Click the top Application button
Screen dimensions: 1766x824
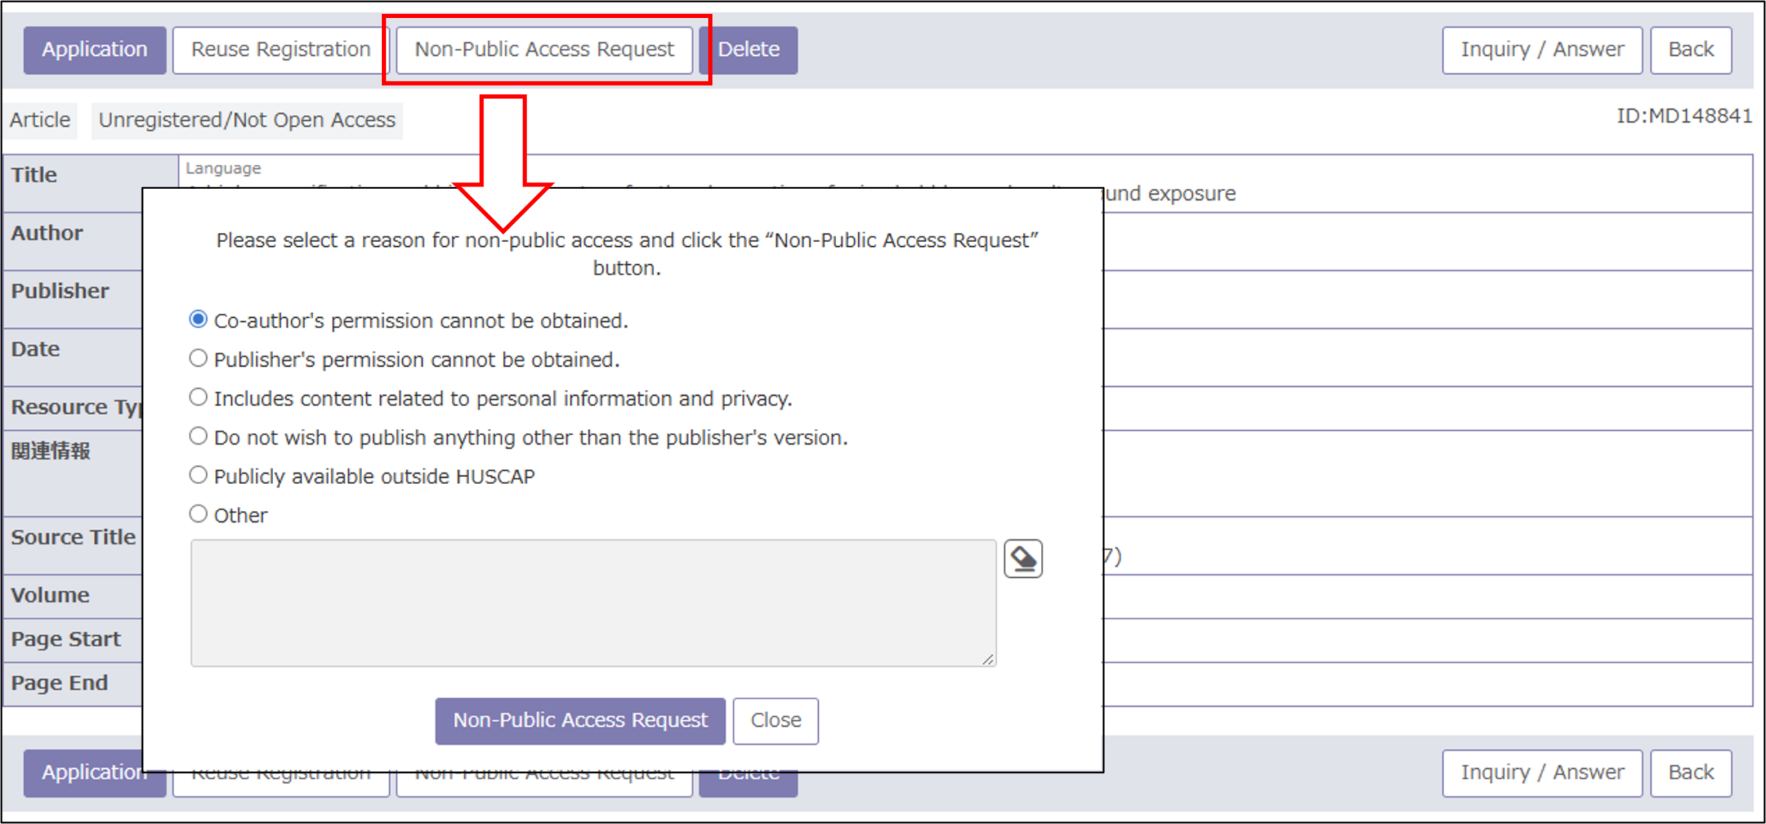(x=95, y=50)
